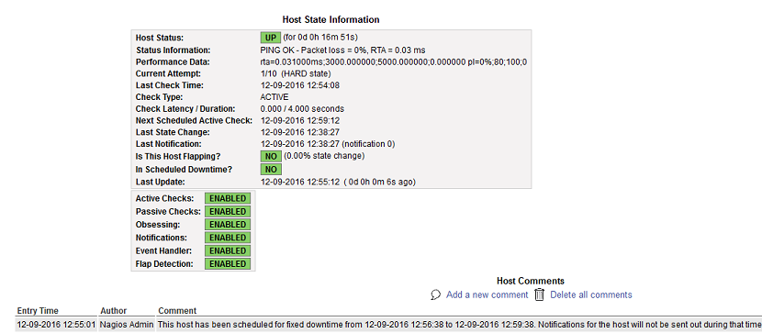This screenshot has height=333, width=762.
Task: Click the Last State Change timestamp value
Action: 300,132
